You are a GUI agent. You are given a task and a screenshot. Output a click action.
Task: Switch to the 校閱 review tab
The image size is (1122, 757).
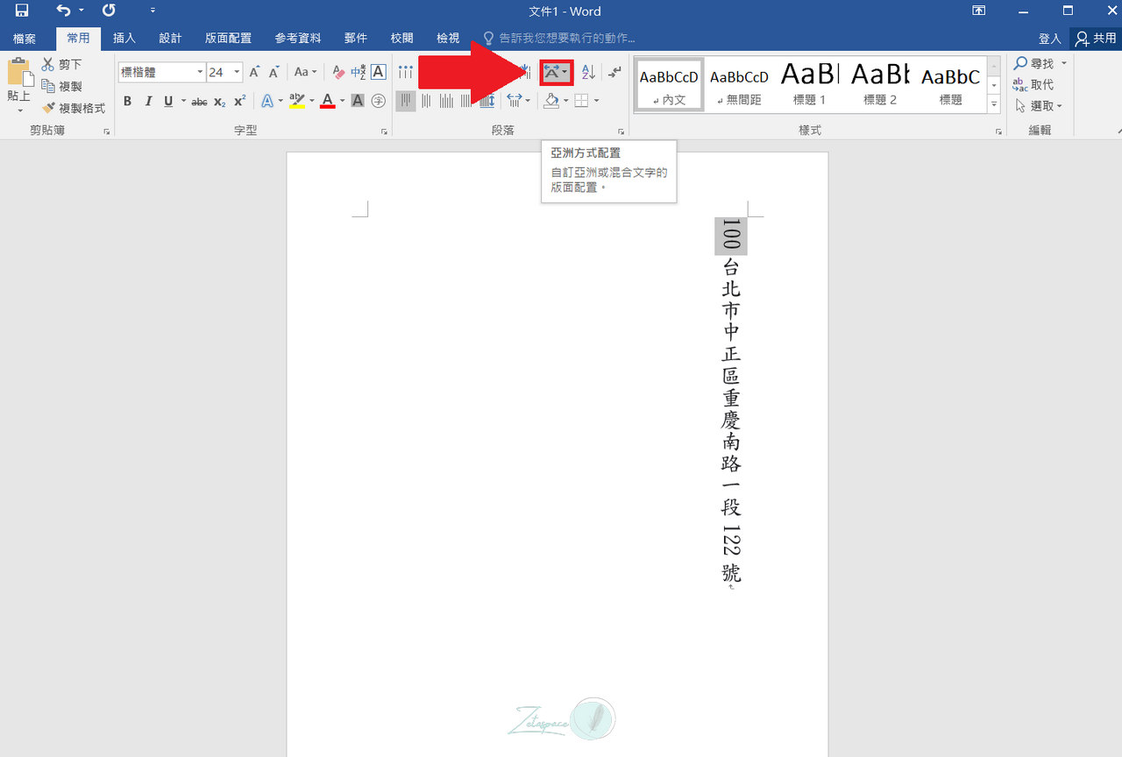click(401, 39)
